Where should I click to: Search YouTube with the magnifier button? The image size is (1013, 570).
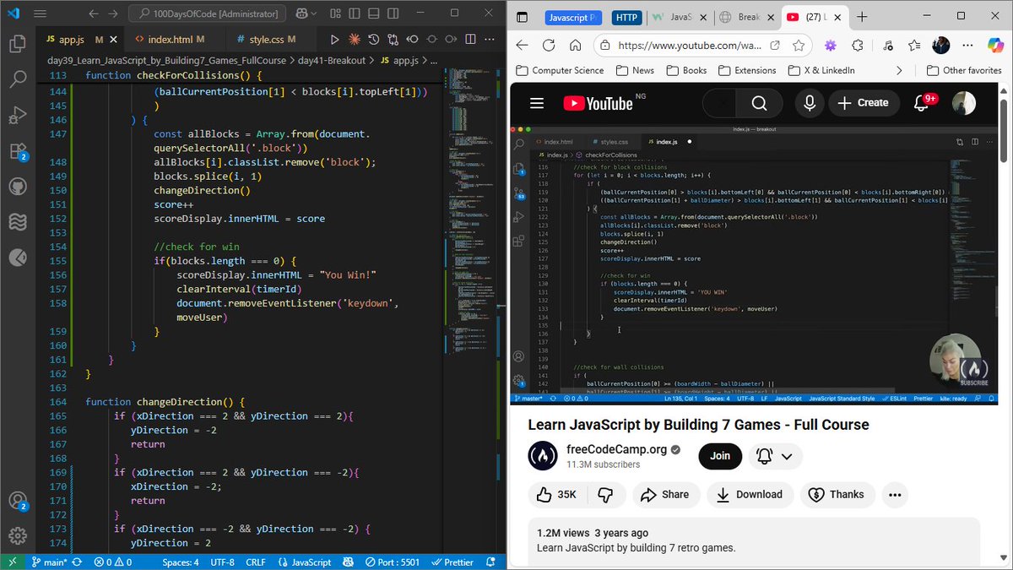click(760, 103)
